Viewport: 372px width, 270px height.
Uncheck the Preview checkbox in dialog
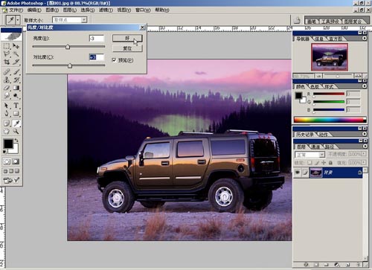tap(115, 60)
